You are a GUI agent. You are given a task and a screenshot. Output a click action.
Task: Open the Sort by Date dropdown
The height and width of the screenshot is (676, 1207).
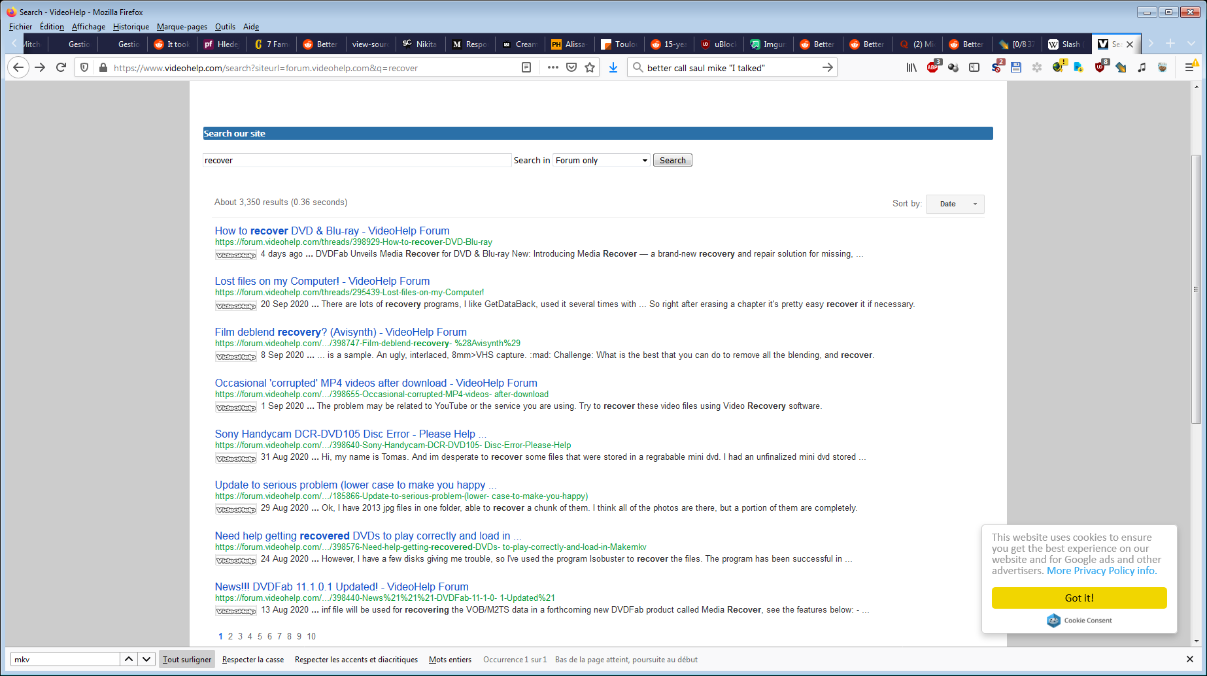(955, 204)
